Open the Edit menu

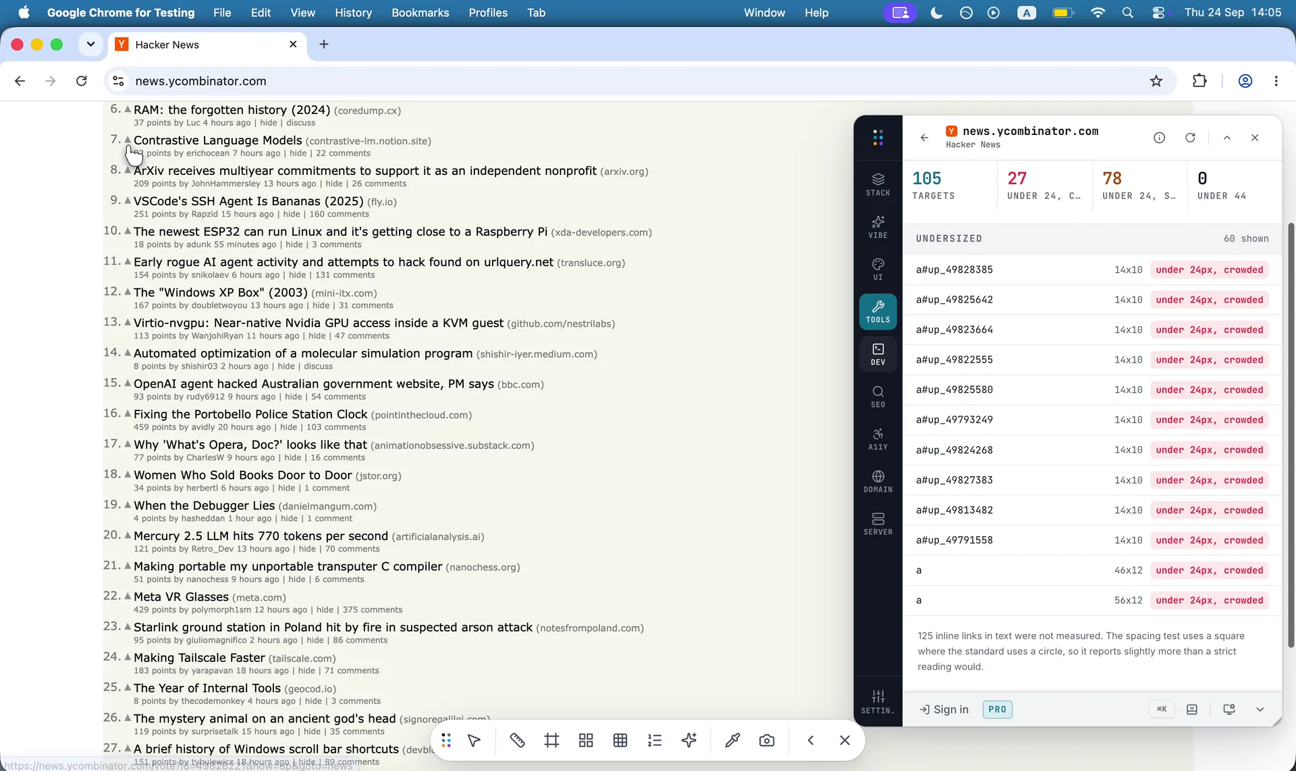261,13
